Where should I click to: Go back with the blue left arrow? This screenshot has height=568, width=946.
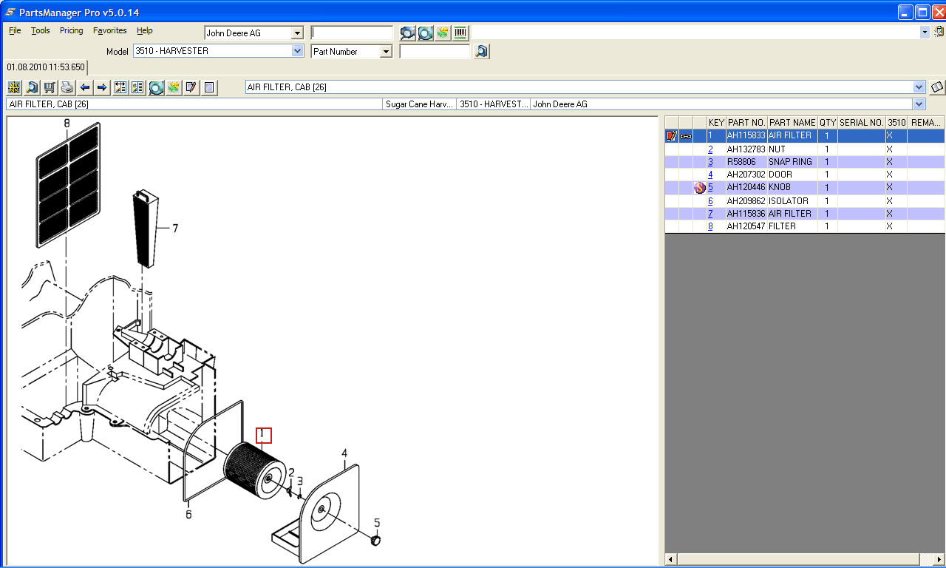tap(85, 87)
